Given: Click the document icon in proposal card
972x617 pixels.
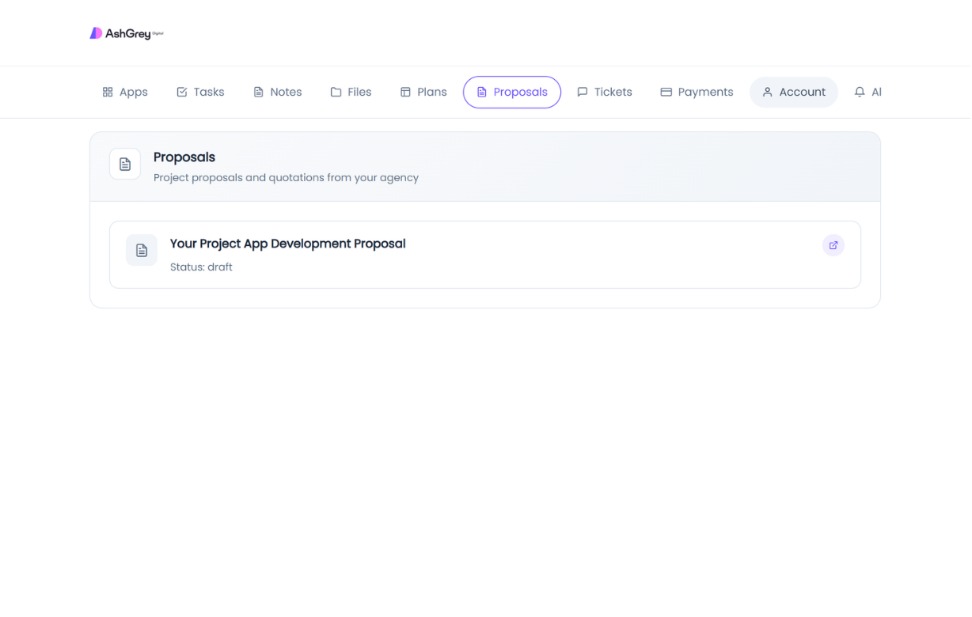Looking at the screenshot, I should tap(142, 250).
